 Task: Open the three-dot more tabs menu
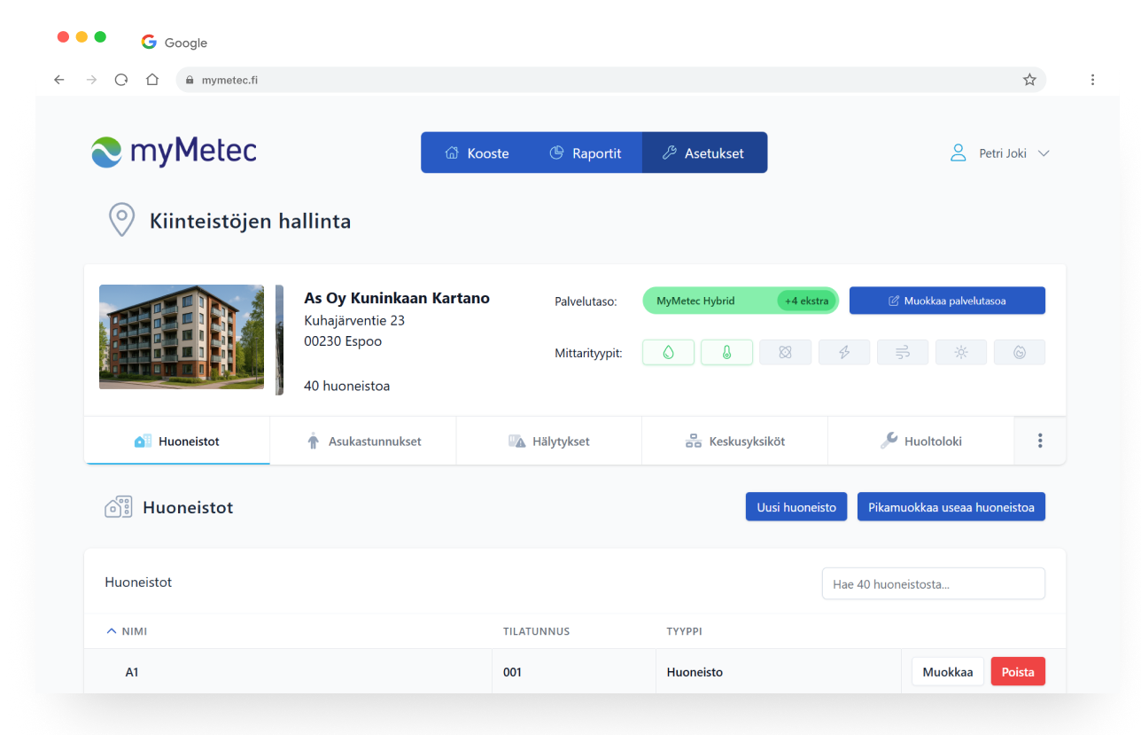tap(1040, 441)
